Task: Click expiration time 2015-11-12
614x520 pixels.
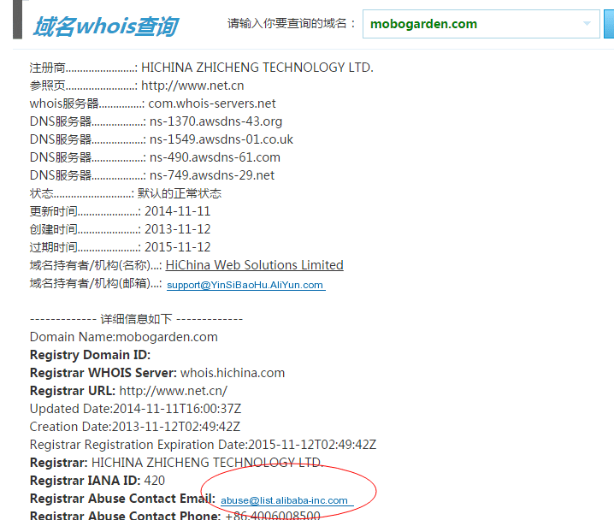Action: click(177, 247)
